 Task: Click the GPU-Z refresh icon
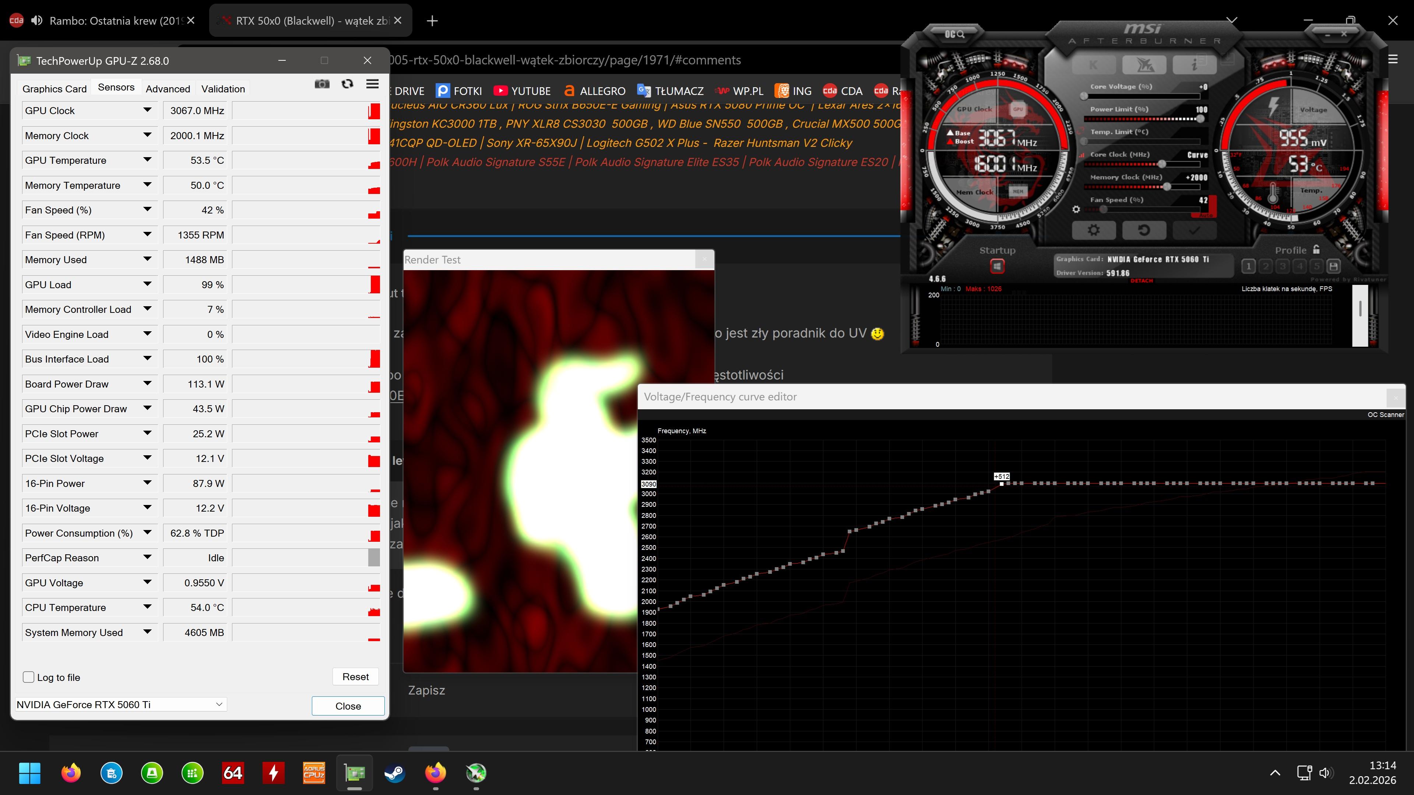pyautogui.click(x=347, y=84)
